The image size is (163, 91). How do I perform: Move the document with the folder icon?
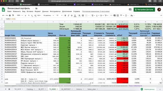click(36, 8)
